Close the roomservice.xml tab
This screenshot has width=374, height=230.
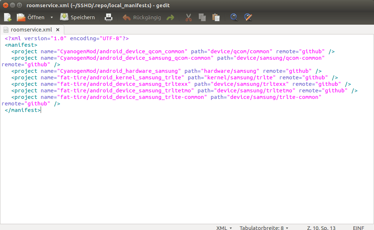(x=58, y=30)
